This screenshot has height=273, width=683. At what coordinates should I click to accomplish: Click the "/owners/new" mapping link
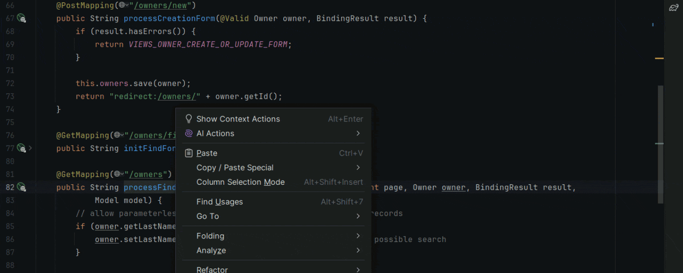pos(161,5)
